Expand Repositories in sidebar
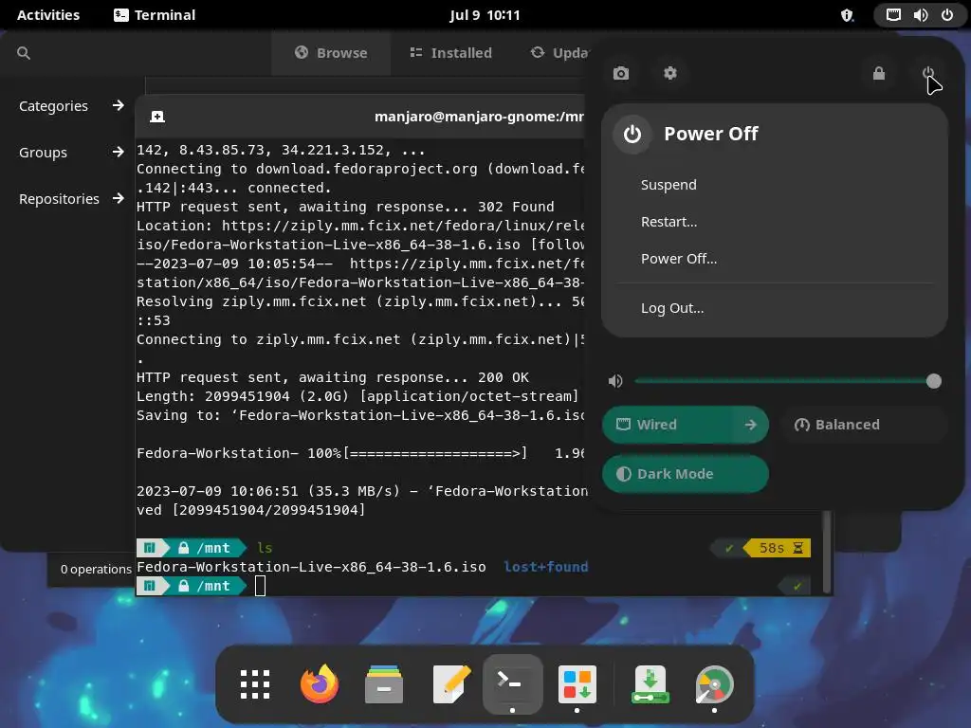This screenshot has width=971, height=728. pos(72,199)
